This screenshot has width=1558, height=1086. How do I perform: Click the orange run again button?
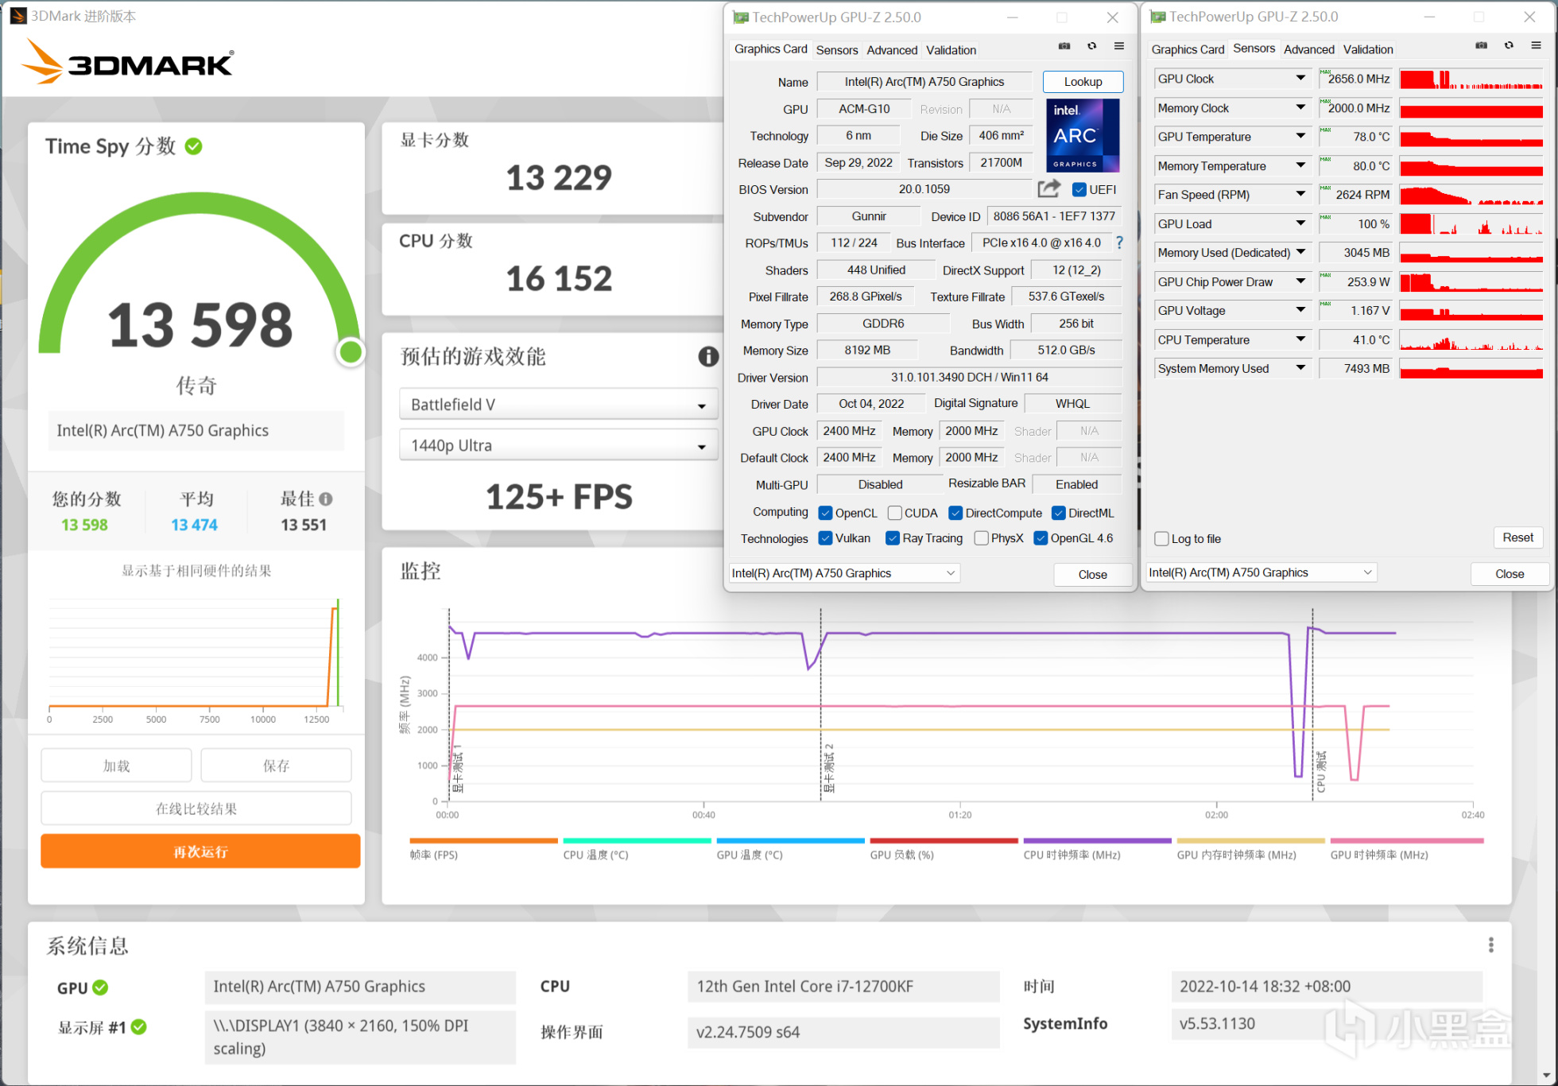[x=200, y=851]
